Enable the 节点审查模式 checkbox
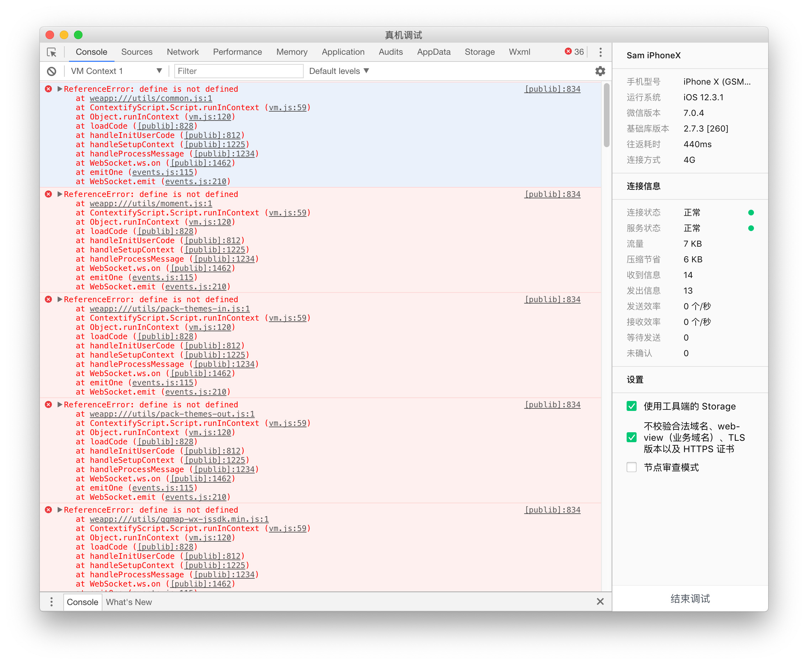 [x=631, y=467]
